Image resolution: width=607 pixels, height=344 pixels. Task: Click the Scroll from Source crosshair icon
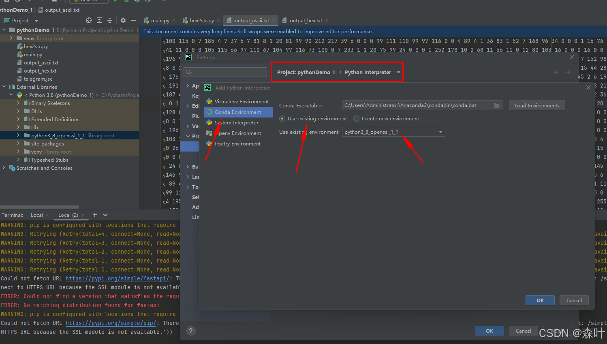click(x=89, y=20)
